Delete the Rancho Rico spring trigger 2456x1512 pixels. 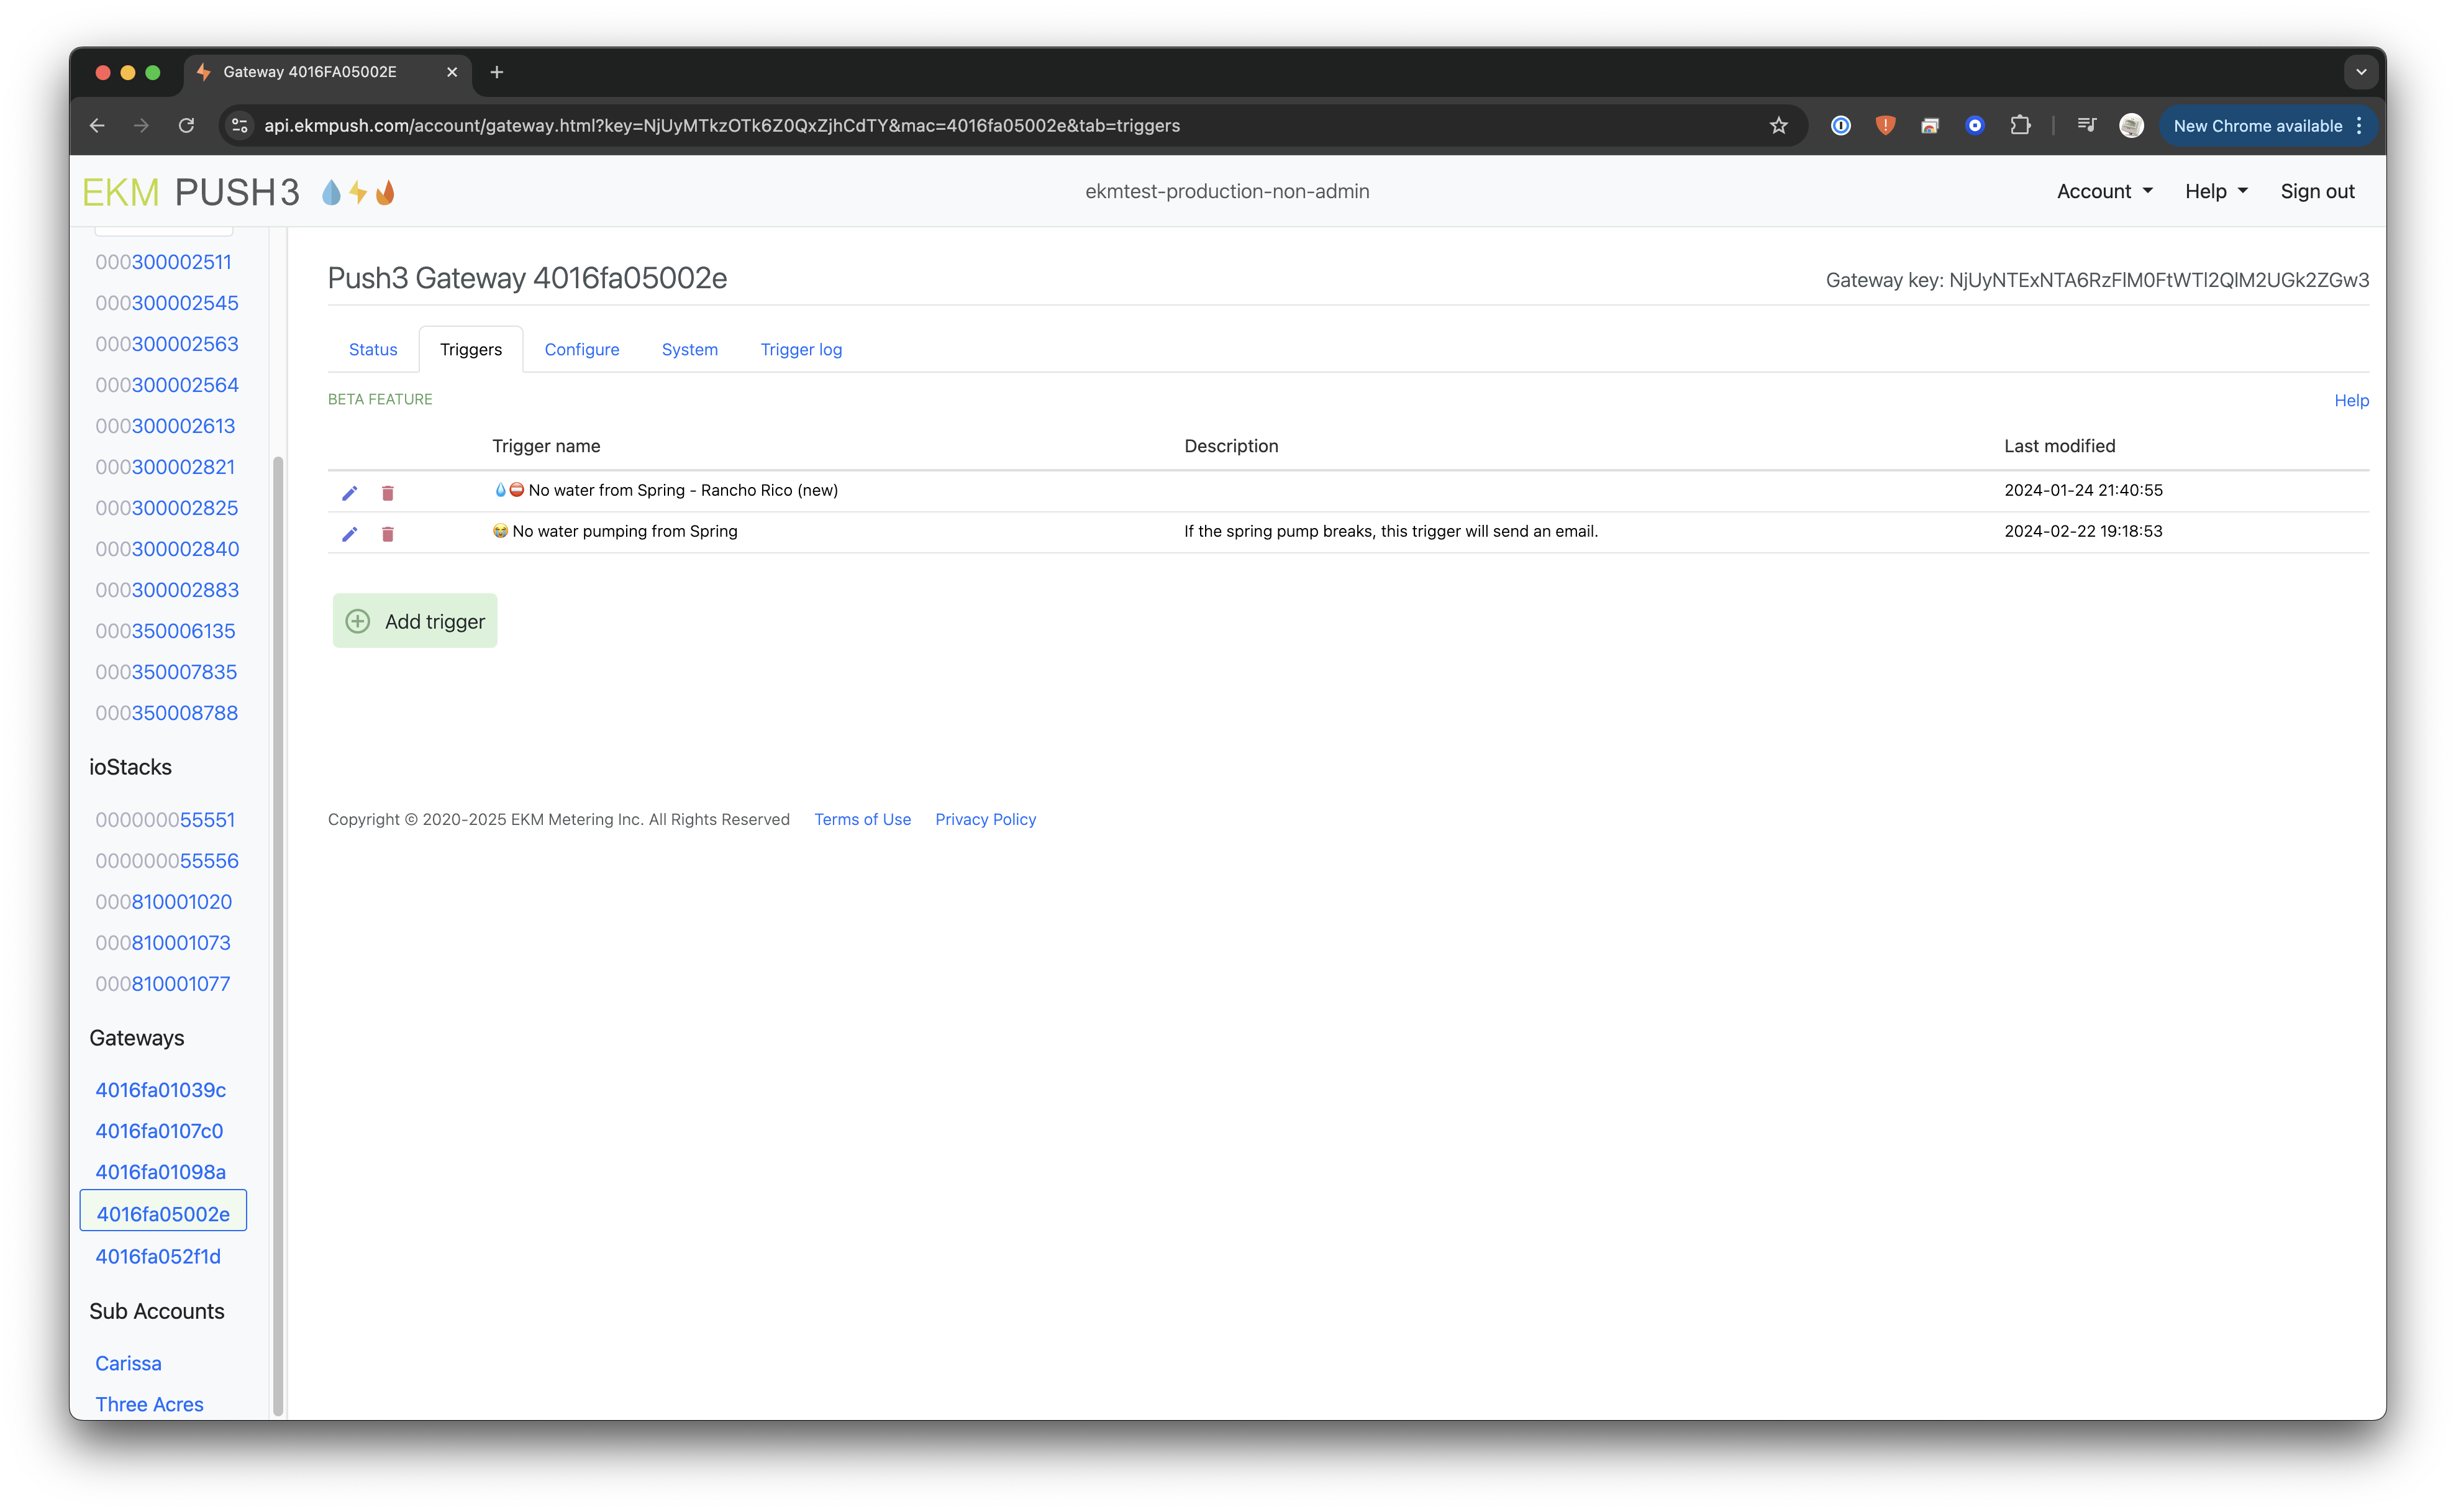tap(388, 493)
